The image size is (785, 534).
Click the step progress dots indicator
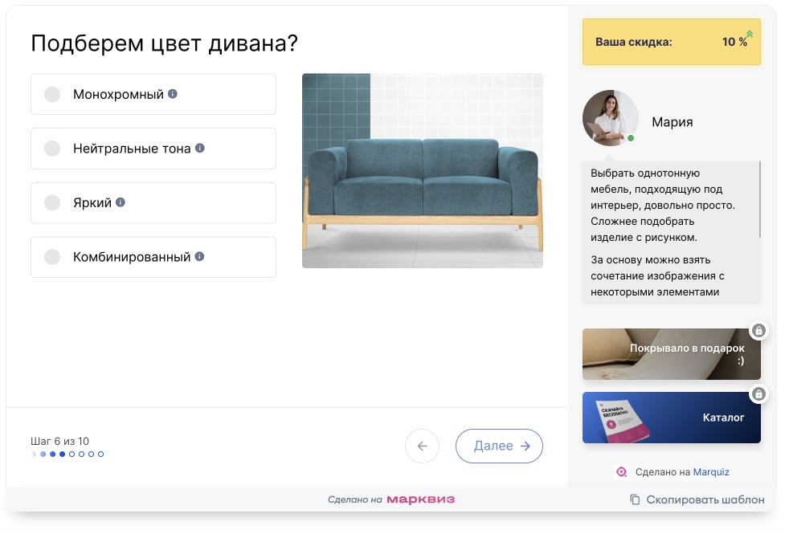[x=67, y=455]
